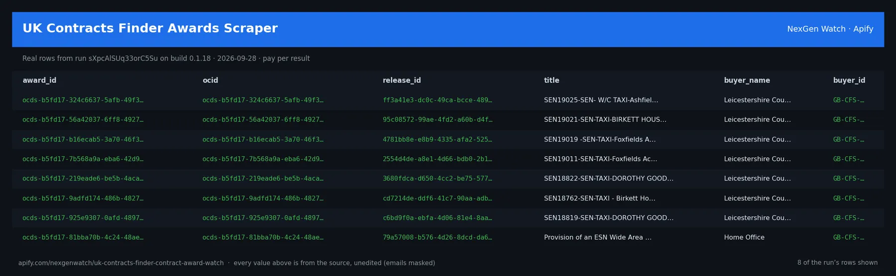This screenshot has width=896, height=276.
Task: Select ocid column cell ocds-b5fd17-56a42037-6ff8-4927…
Action: pos(263,120)
